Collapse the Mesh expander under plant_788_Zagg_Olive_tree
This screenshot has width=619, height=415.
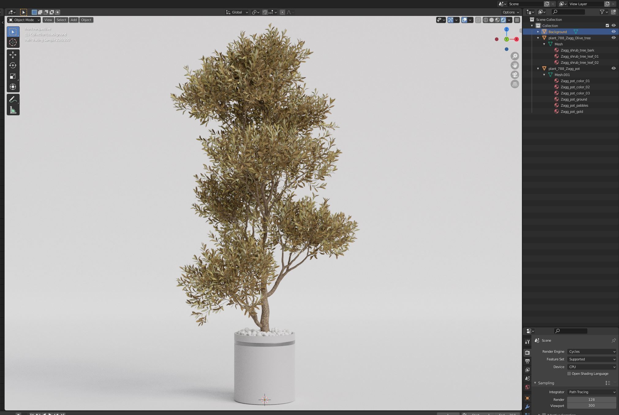pyautogui.click(x=544, y=44)
